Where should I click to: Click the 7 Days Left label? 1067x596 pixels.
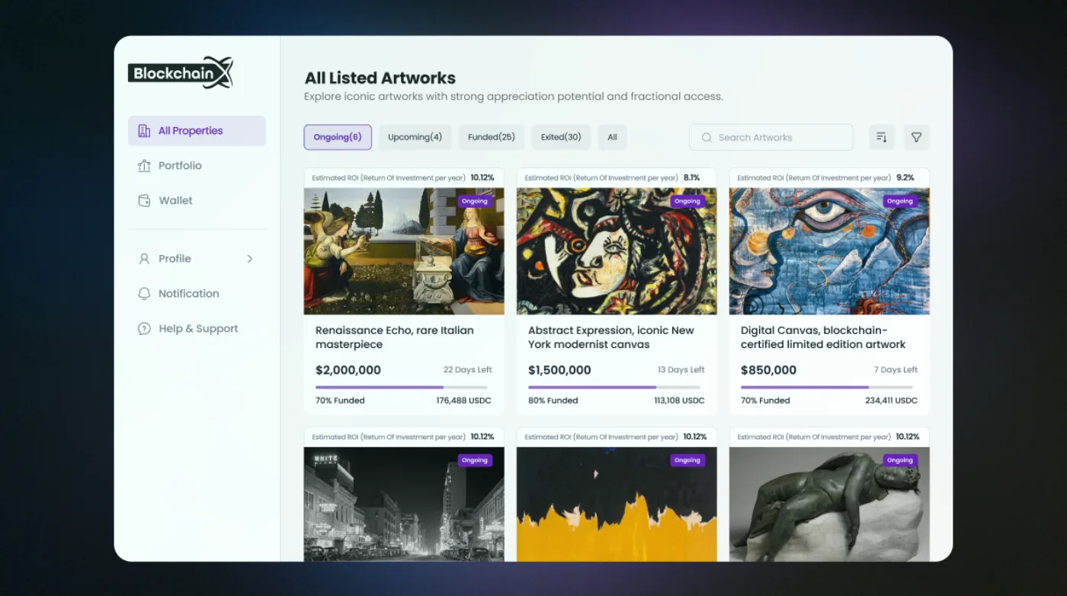point(896,370)
